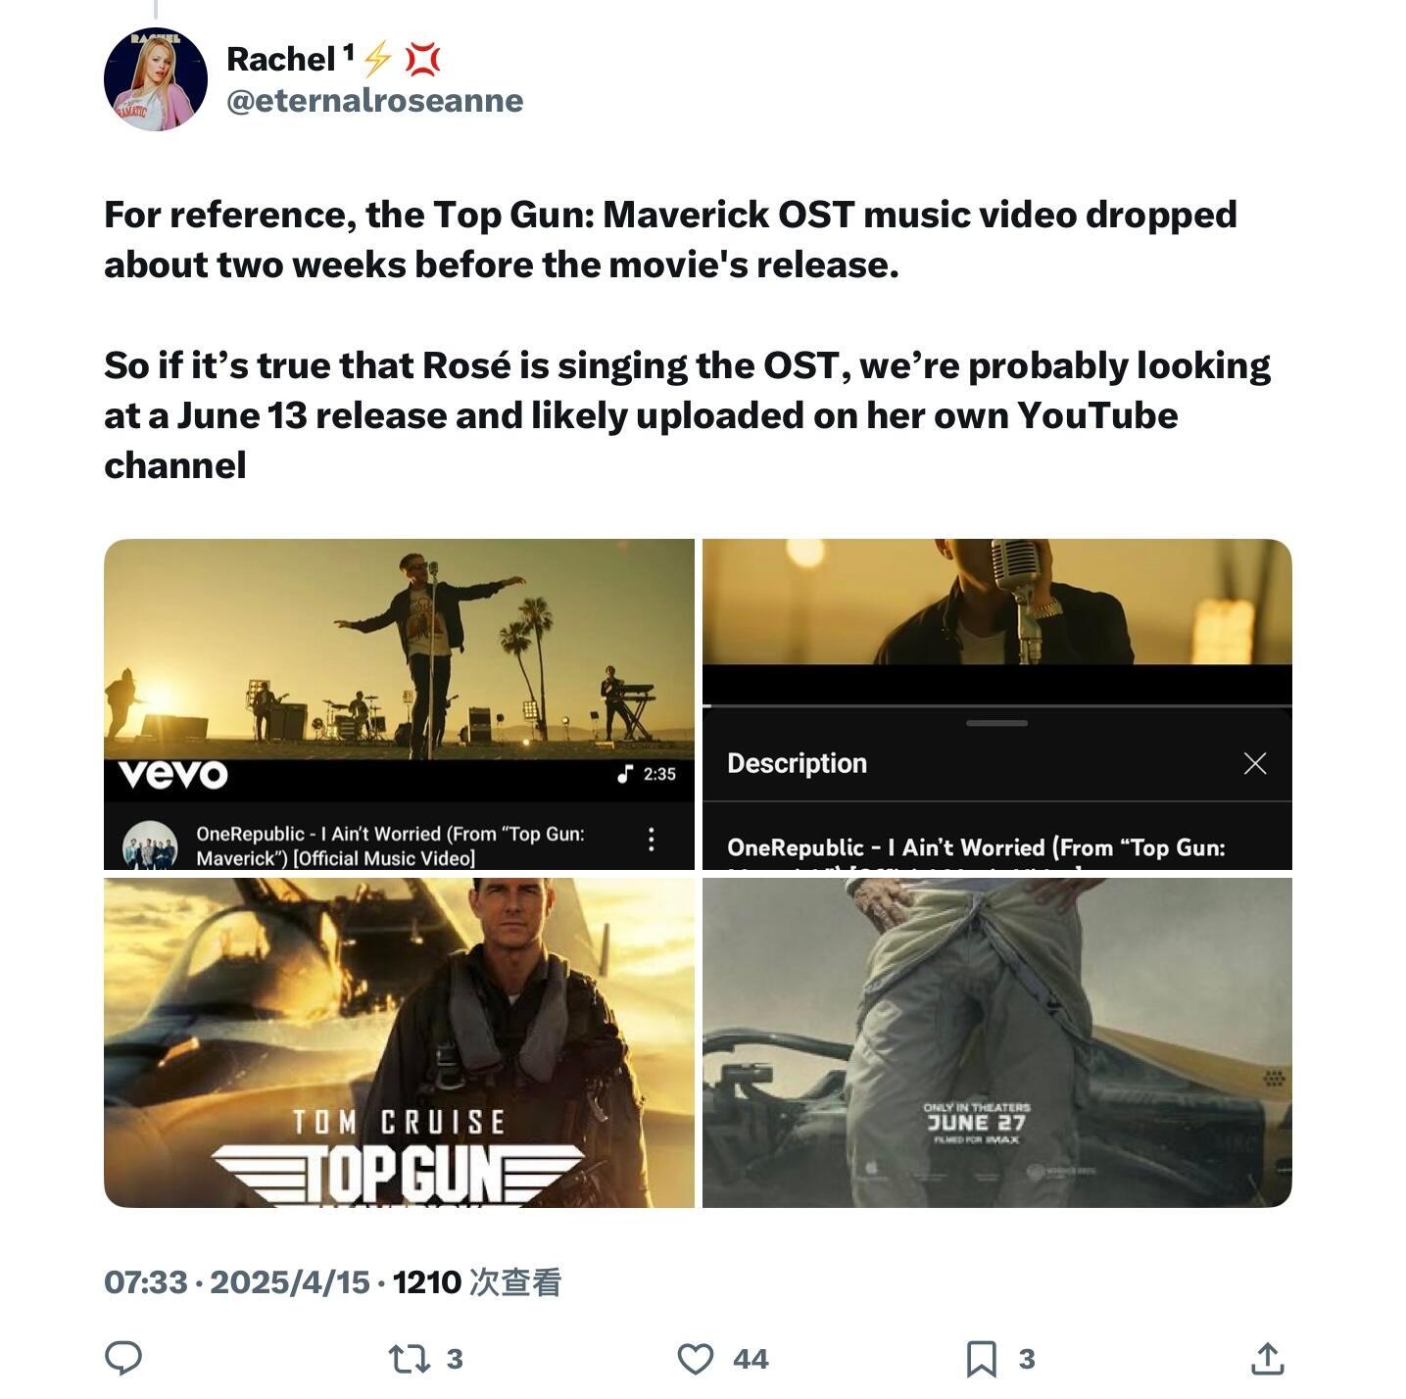Tap the Description panel handle bar
The image size is (1406, 1399).
tap(996, 723)
